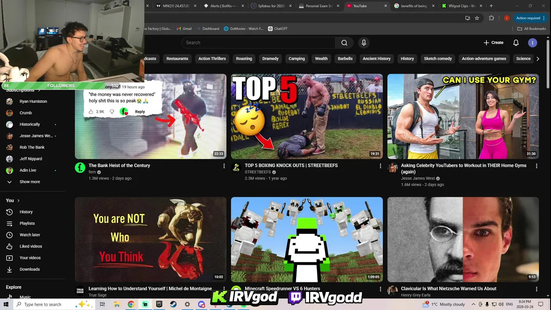The width and height of the screenshot is (551, 310).
Task: Select the Camping filter chip
Action: (297, 59)
